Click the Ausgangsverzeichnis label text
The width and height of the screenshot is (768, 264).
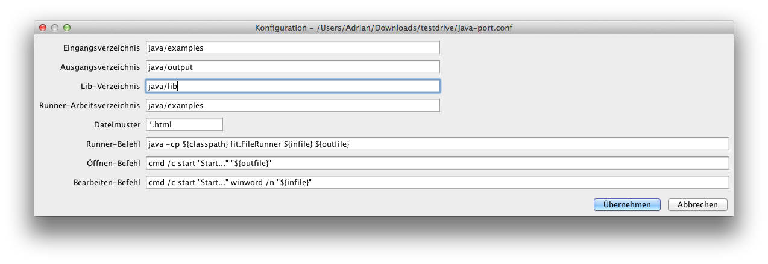[x=101, y=67]
